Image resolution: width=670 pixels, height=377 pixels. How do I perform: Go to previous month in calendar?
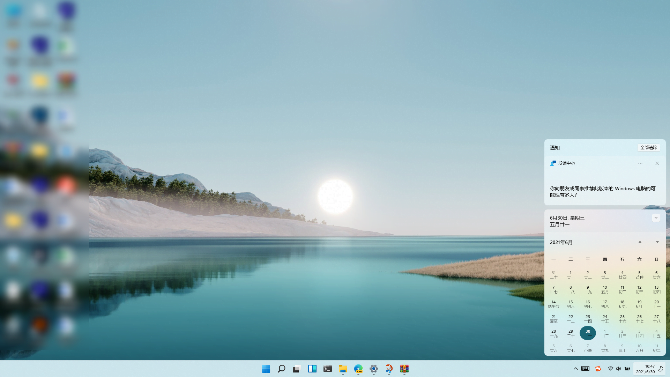[x=640, y=242]
